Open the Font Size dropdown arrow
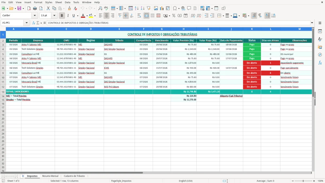The image size is (325, 183). click(x=54, y=16)
